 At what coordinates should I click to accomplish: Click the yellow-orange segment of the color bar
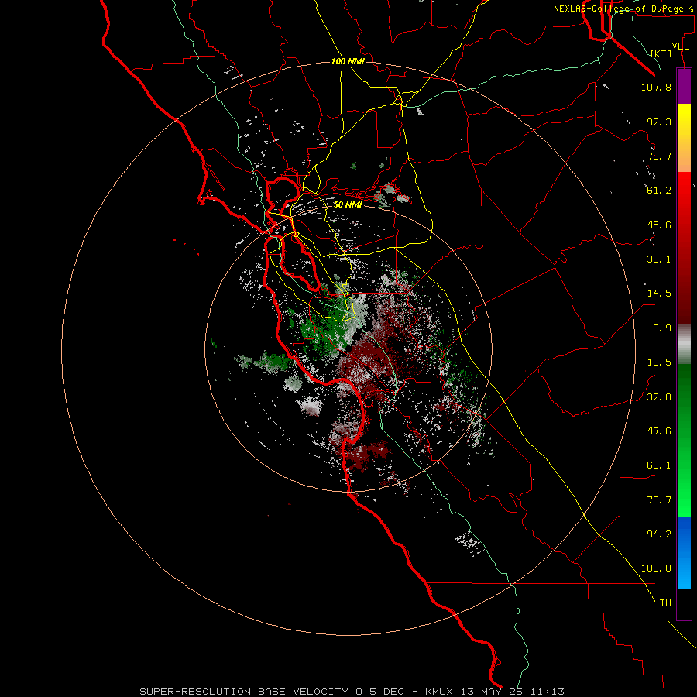point(684,138)
